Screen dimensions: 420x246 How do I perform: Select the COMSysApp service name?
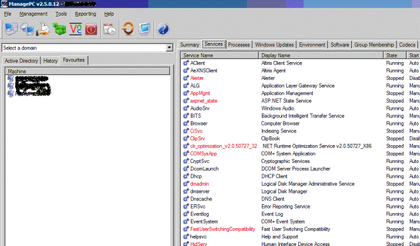(x=203, y=153)
